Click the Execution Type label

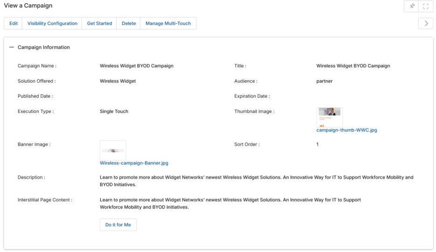pyautogui.click(x=36, y=111)
